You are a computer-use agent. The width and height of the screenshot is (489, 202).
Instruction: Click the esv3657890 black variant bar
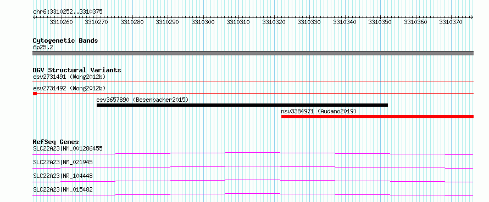pos(242,105)
